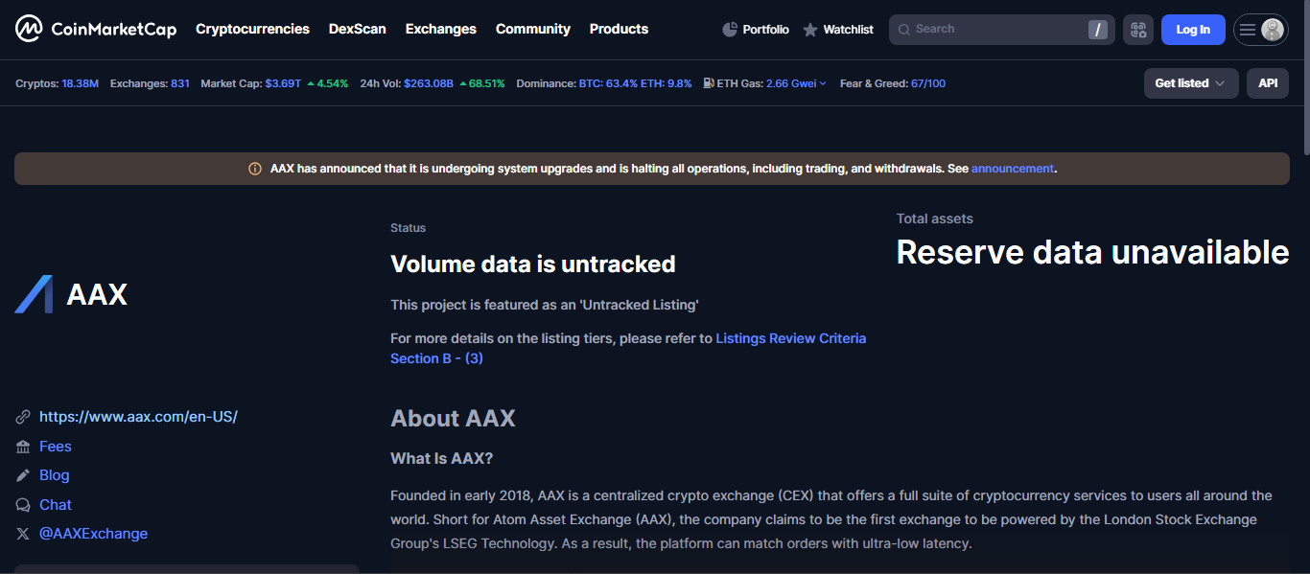
Task: Click the 'Status' label
Action: 409,228
